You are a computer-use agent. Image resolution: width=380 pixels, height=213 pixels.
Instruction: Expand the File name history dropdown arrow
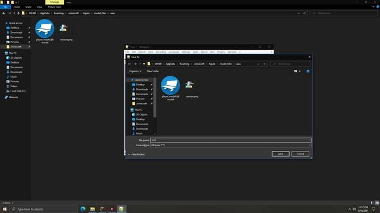[309, 140]
